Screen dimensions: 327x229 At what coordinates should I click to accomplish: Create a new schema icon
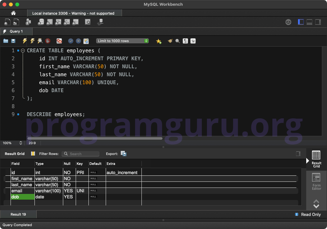tap(41, 22)
